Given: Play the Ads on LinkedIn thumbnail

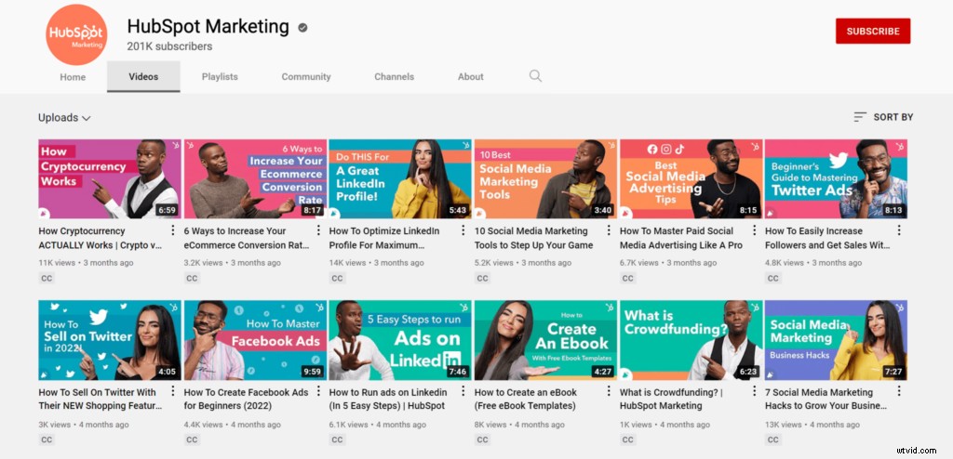Looking at the screenshot, I should coord(400,340).
